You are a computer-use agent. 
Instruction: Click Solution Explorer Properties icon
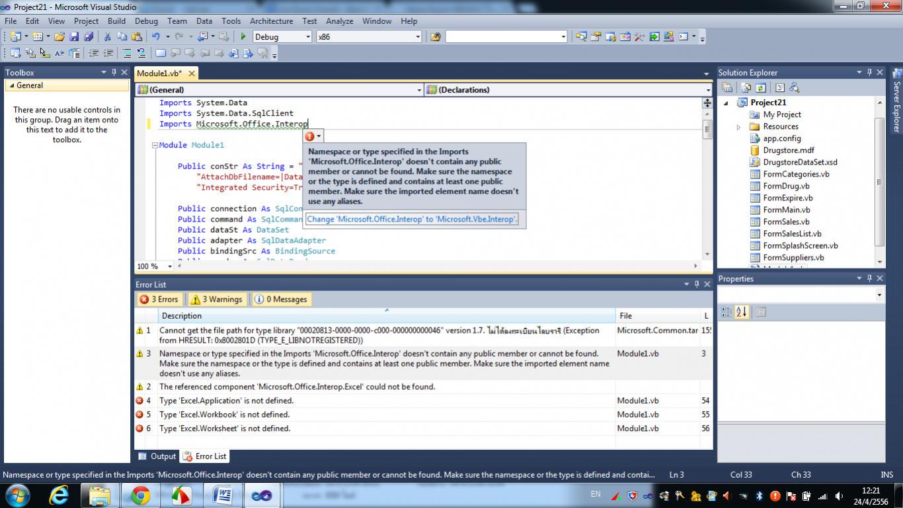[727, 87]
